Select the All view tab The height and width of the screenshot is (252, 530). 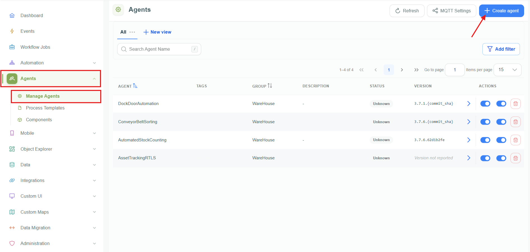click(123, 32)
